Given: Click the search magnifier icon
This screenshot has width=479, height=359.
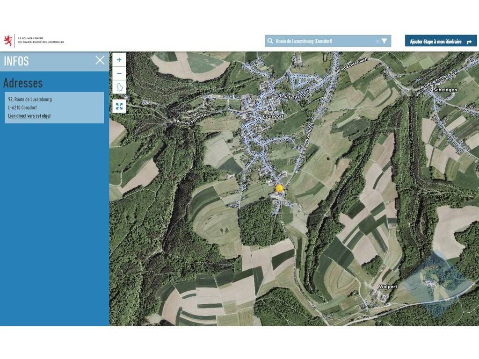Looking at the screenshot, I should click(x=270, y=41).
